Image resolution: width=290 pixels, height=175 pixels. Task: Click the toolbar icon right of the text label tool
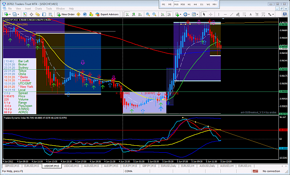264,14
